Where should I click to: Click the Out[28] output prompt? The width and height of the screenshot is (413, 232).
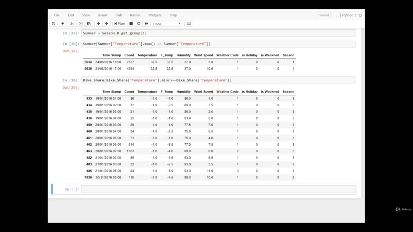click(71, 51)
